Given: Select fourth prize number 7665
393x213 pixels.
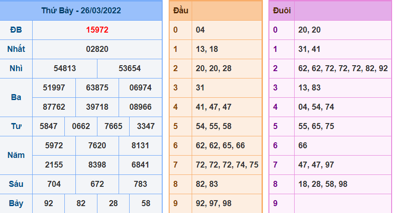Looking at the screenshot, I should pos(113,126).
